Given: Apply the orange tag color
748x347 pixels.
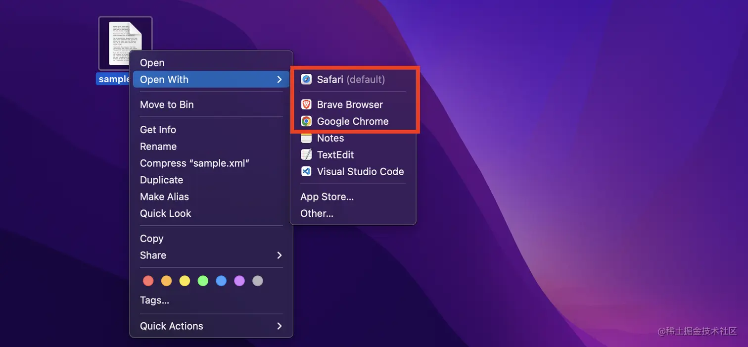Looking at the screenshot, I should coord(166,281).
